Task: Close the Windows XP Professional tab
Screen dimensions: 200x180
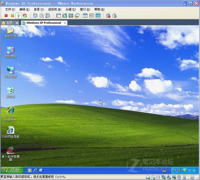Action: point(65,23)
